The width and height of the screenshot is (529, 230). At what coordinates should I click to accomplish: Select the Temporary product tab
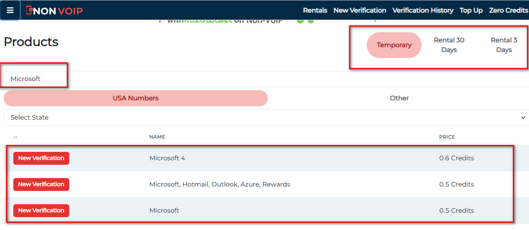pyautogui.click(x=394, y=45)
